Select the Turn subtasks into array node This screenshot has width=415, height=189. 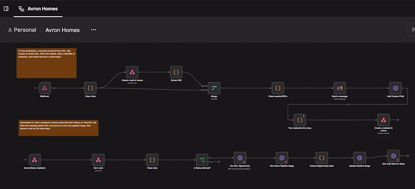click(300, 120)
